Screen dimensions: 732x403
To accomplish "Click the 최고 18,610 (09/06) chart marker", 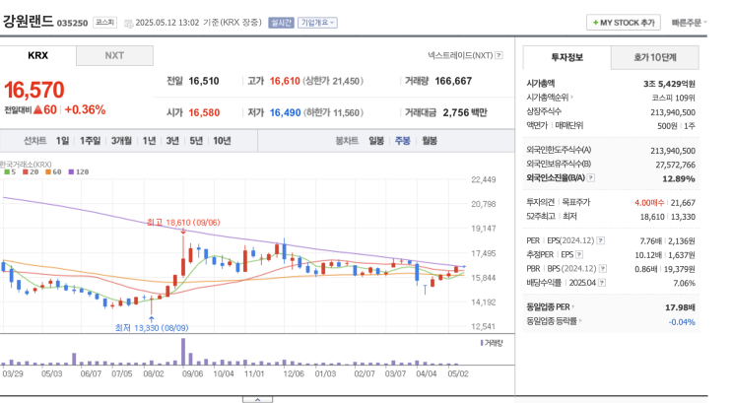I will (183, 223).
